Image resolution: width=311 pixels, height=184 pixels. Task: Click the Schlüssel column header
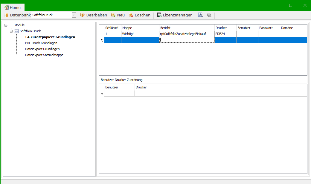(x=113, y=28)
